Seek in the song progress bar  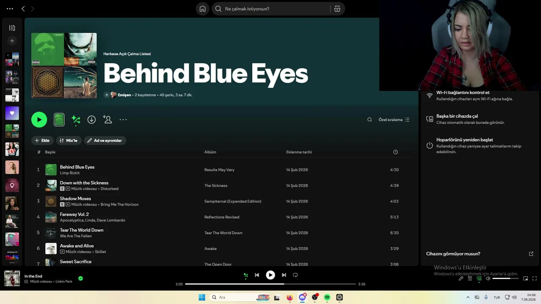(x=270, y=284)
